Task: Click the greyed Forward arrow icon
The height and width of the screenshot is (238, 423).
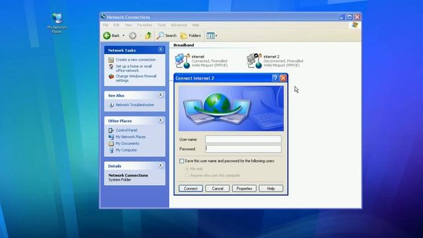Action: point(132,35)
